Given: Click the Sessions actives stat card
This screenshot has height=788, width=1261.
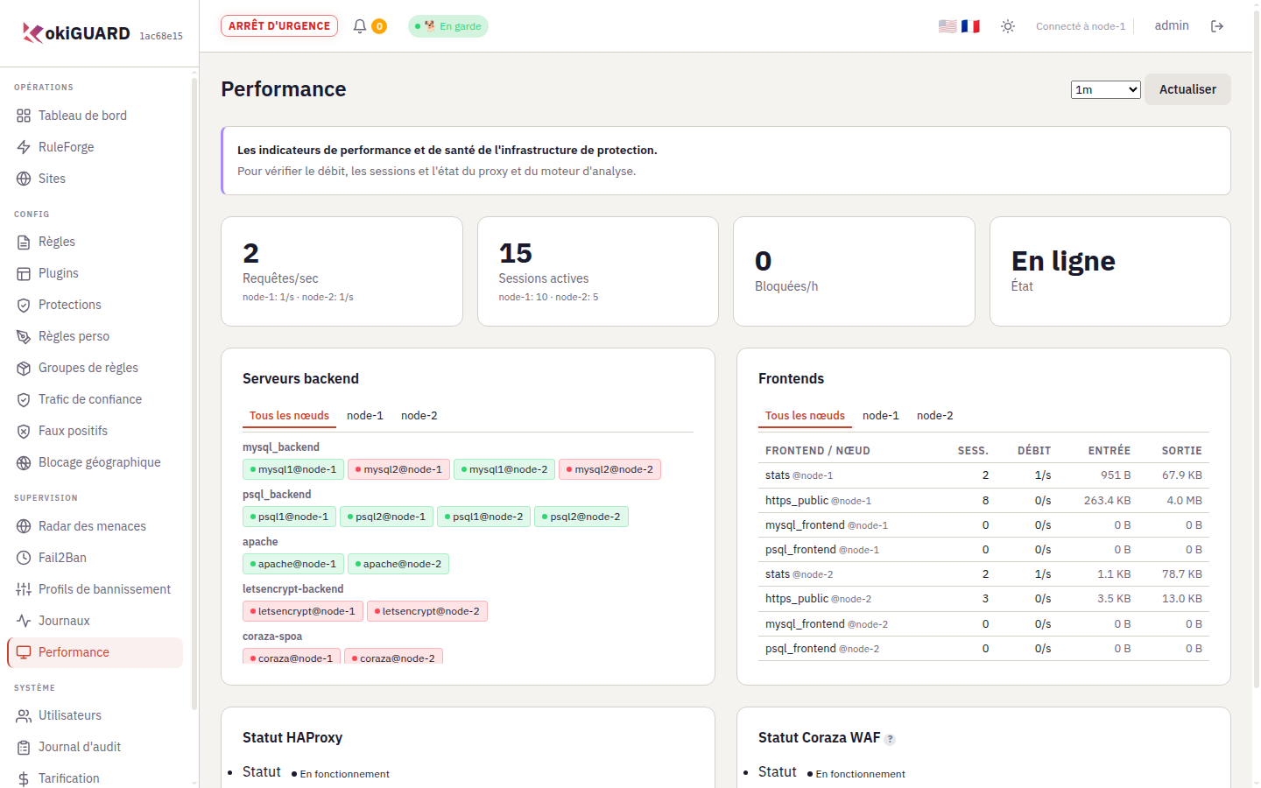Looking at the screenshot, I should click(598, 271).
